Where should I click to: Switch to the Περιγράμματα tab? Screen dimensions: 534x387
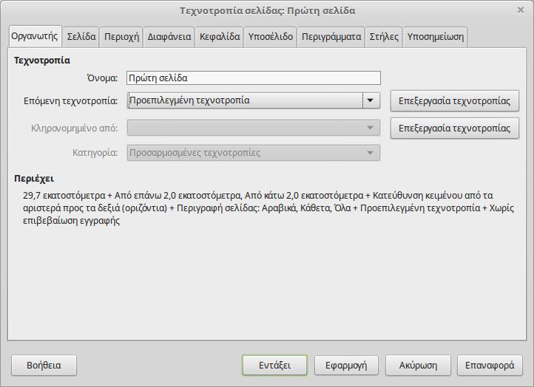click(331, 36)
